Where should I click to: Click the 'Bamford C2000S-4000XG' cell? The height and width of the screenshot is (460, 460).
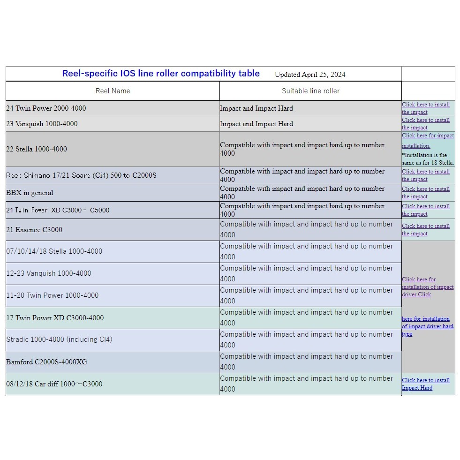46,362
